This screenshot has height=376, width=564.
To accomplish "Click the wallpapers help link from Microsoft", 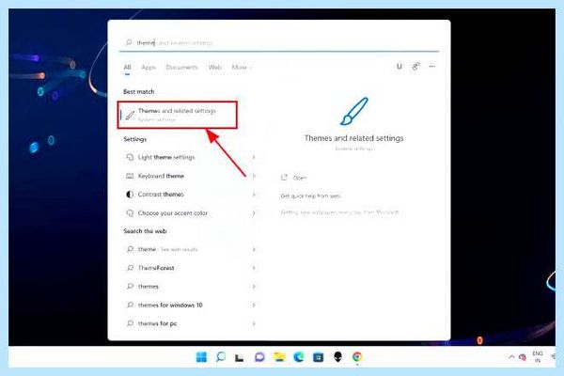I will (x=340, y=212).
